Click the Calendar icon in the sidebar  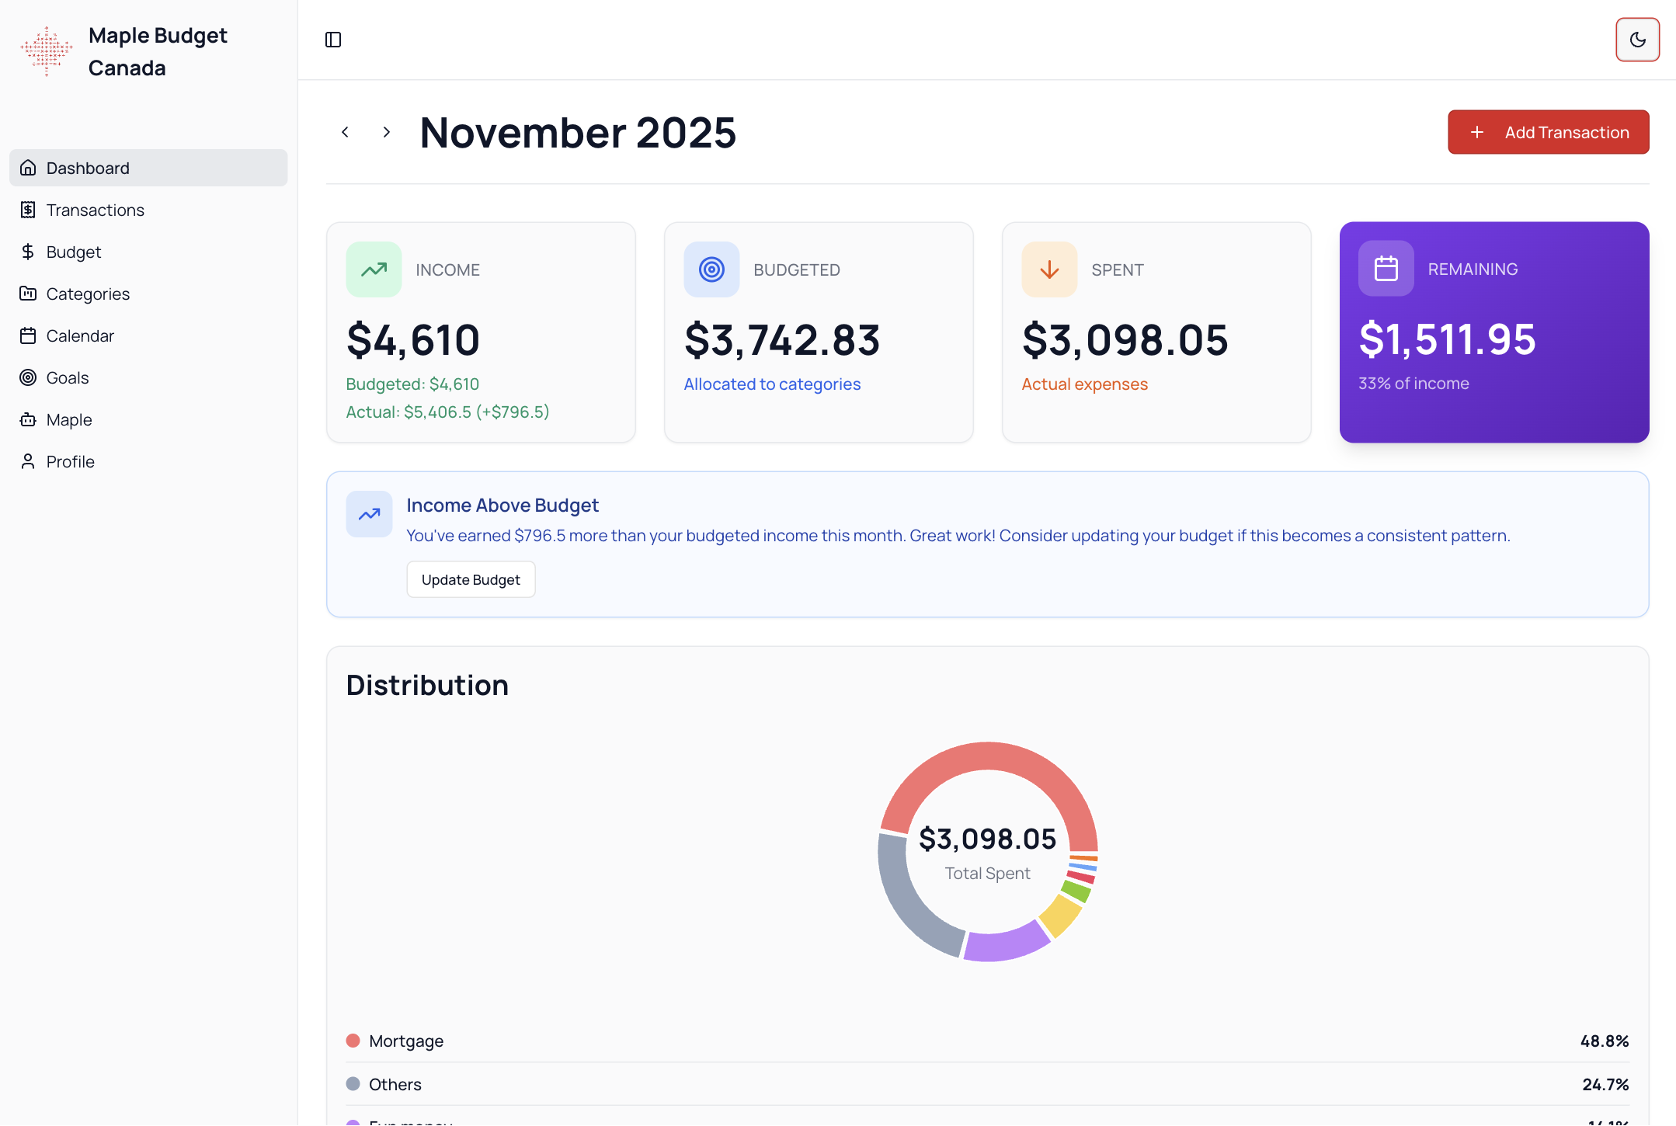coord(28,335)
